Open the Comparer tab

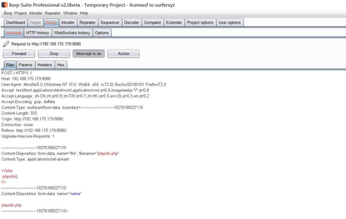[x=152, y=22]
